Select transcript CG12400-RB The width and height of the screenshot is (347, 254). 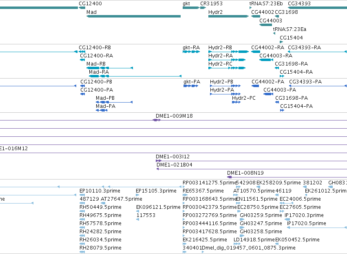tap(95, 48)
